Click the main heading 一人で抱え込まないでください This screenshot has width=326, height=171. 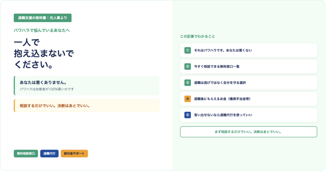click(x=44, y=54)
